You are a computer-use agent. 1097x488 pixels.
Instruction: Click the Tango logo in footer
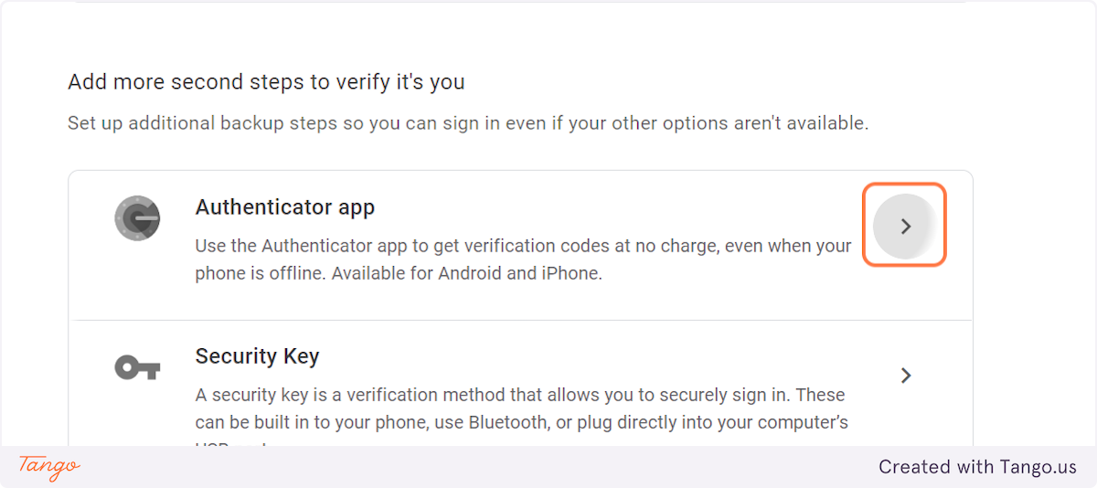coord(49,467)
